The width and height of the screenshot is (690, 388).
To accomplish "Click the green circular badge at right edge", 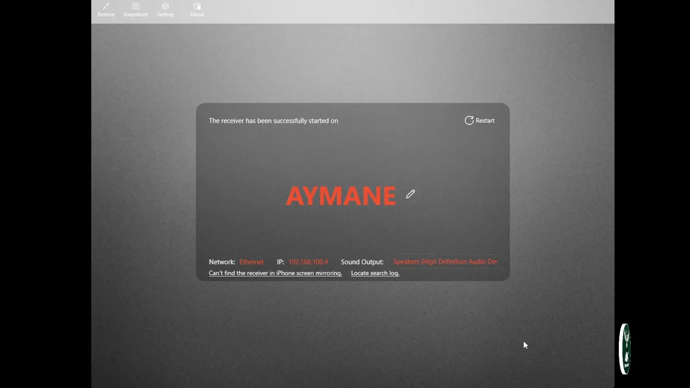I will click(625, 349).
